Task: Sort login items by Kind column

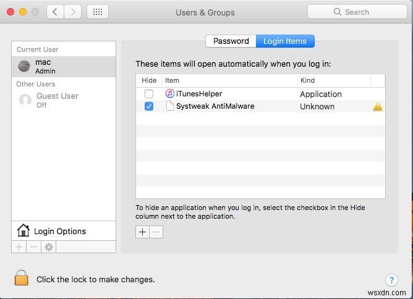Action: 334,80
